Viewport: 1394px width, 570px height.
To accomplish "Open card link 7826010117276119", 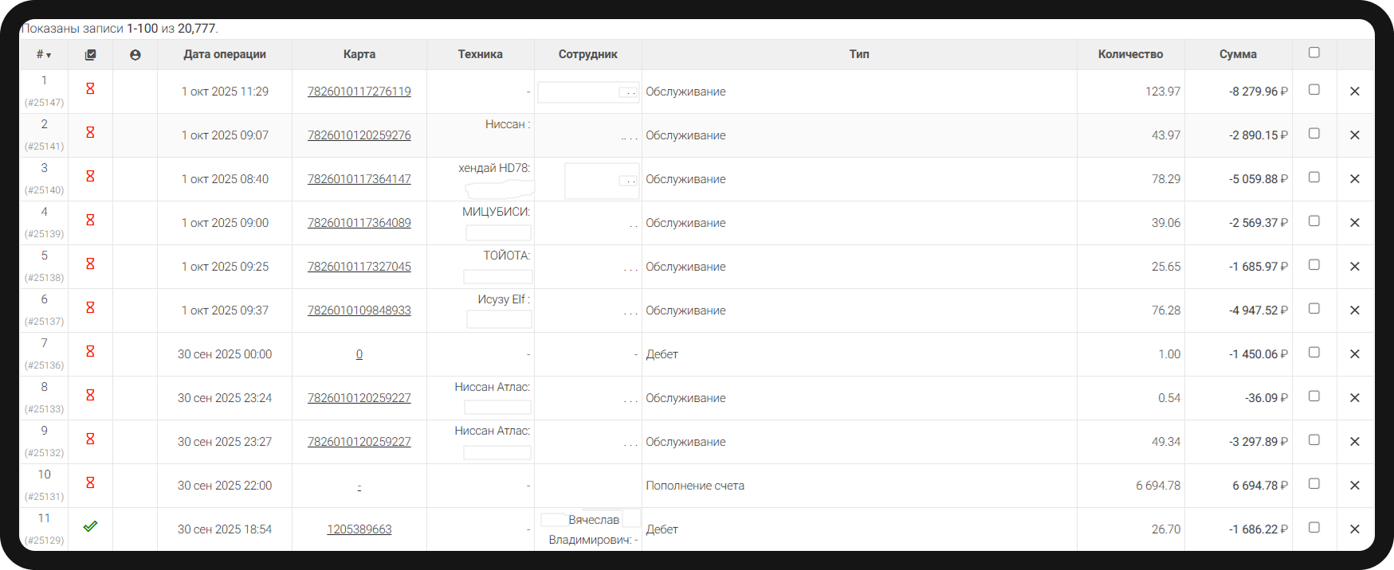I will [x=359, y=92].
